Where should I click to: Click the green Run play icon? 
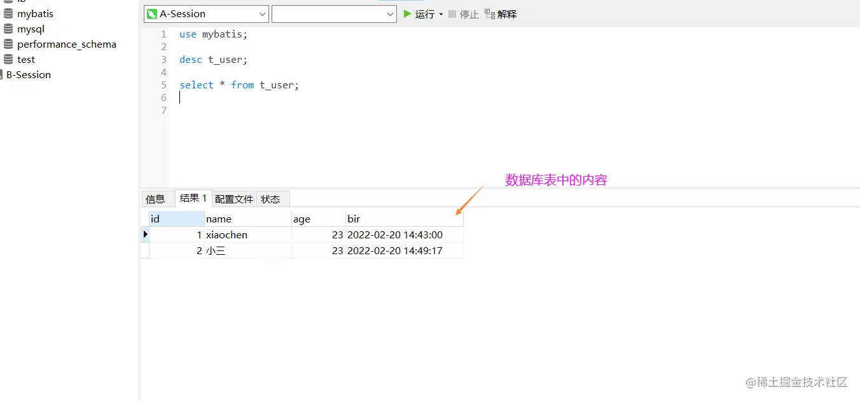click(407, 13)
